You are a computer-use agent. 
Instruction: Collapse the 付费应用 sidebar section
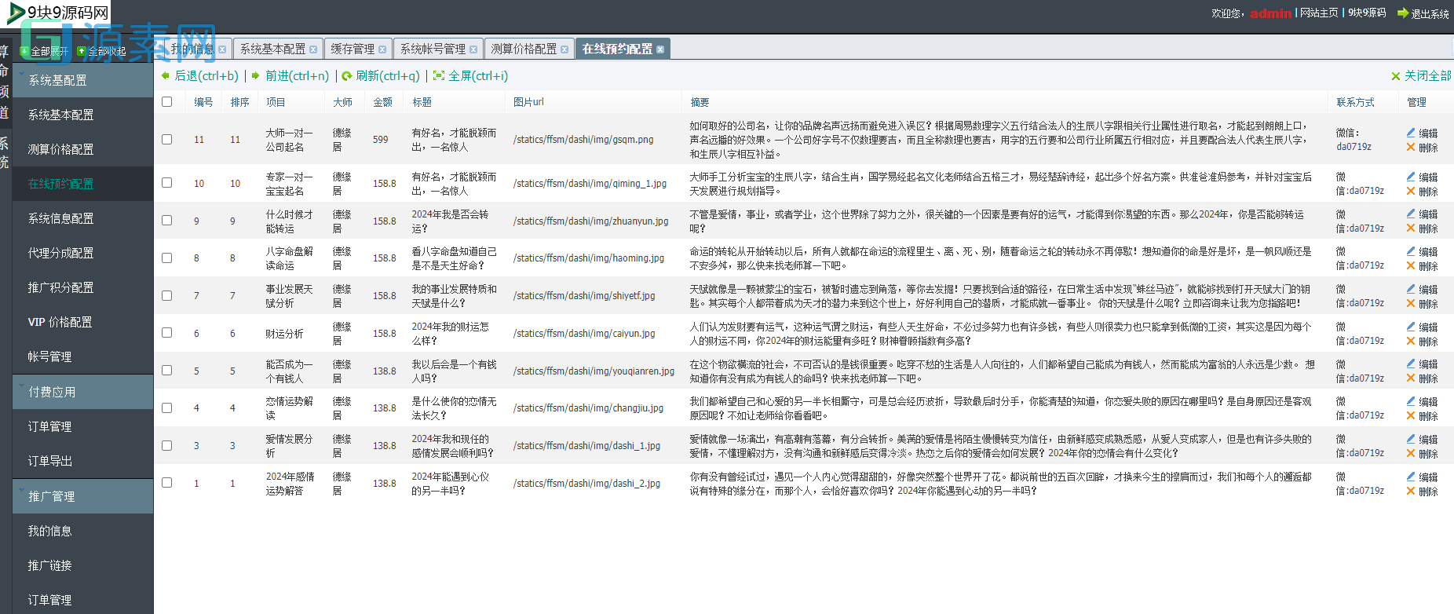click(82, 392)
